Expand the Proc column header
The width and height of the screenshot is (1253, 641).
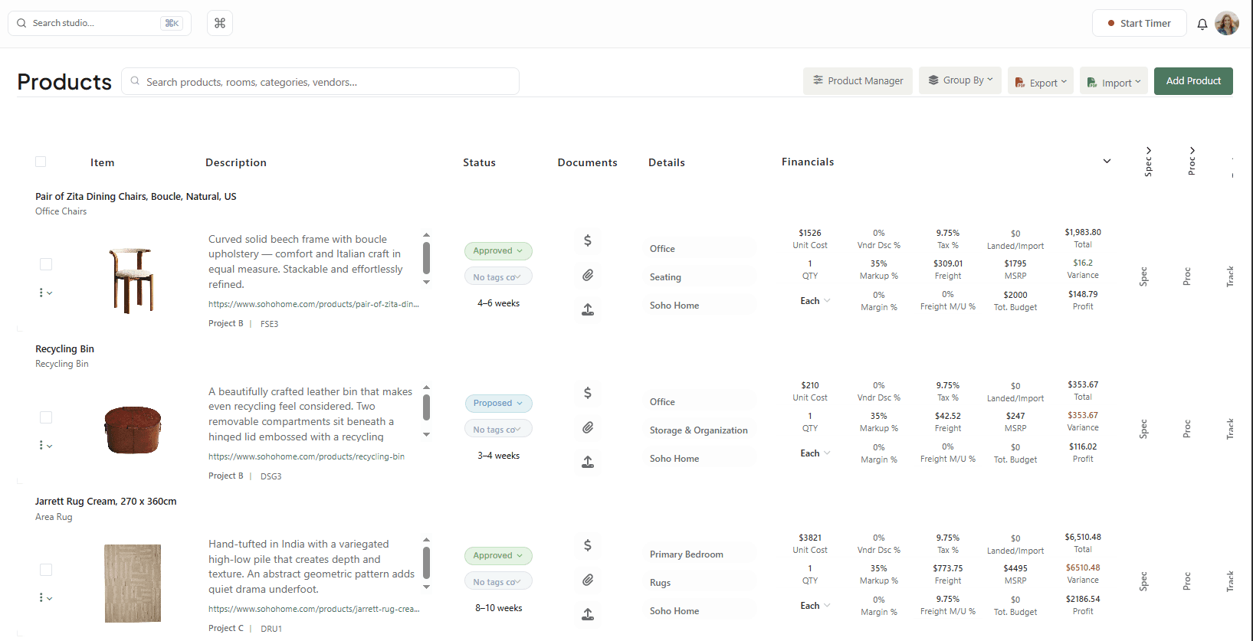[x=1192, y=161]
